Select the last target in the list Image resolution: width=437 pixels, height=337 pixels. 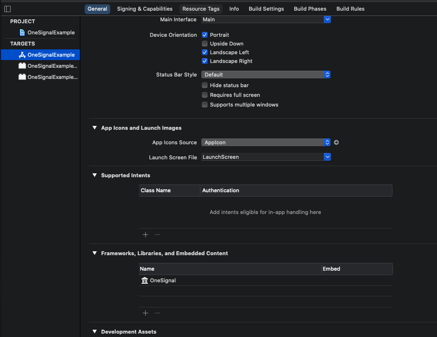[41, 77]
